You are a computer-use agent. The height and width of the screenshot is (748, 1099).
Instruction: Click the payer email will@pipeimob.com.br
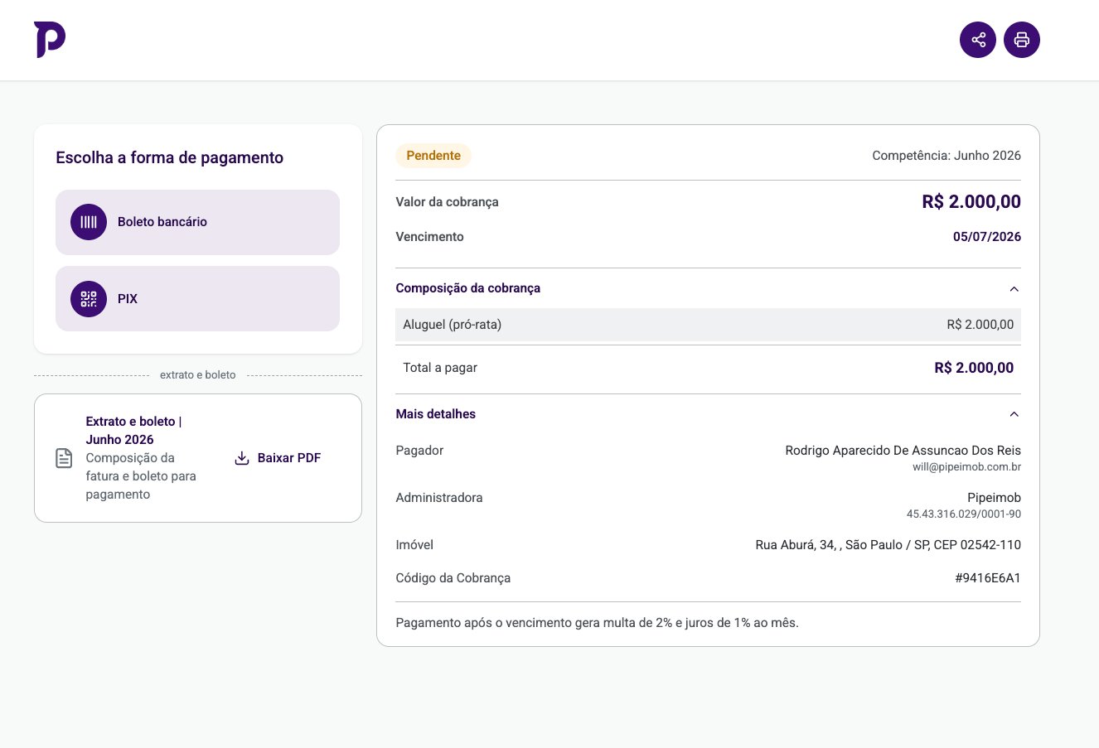pos(966,467)
